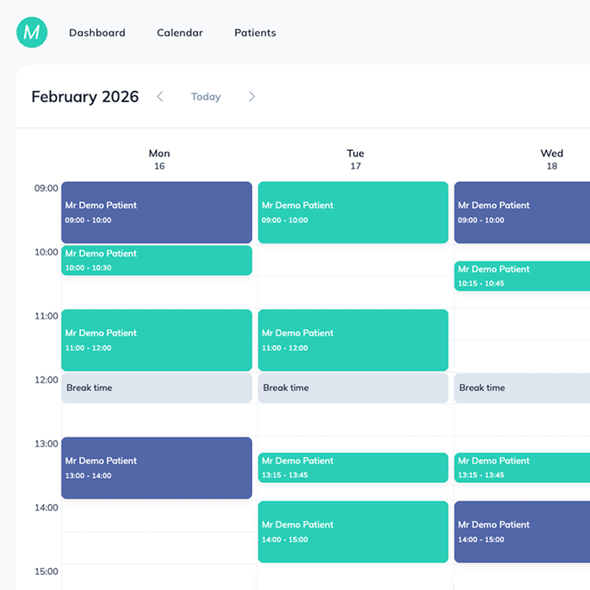
Task: Click the February 2026 heading
Action: click(x=85, y=97)
